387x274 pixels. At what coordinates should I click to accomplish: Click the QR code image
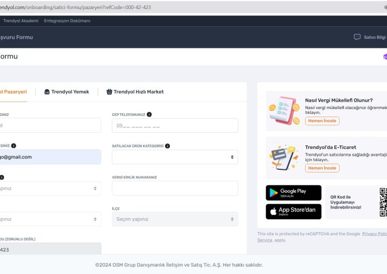[x=383, y=202]
